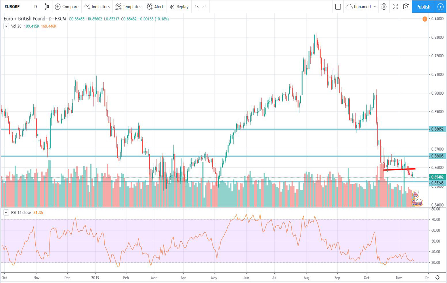Open the Compare menu
The height and width of the screenshot is (283, 447).
67,7
